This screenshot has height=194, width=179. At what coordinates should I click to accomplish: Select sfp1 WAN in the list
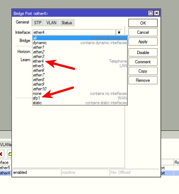pyautogui.click(x=80, y=98)
